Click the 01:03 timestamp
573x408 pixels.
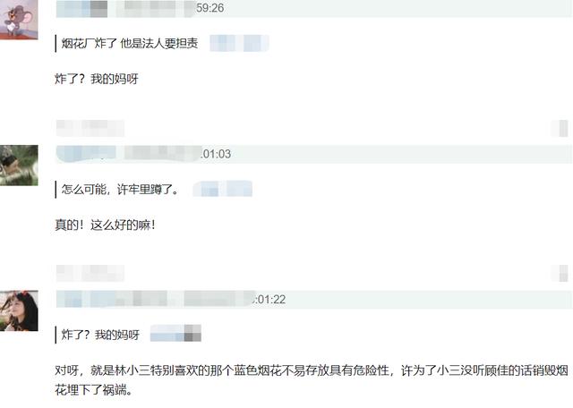coord(216,154)
